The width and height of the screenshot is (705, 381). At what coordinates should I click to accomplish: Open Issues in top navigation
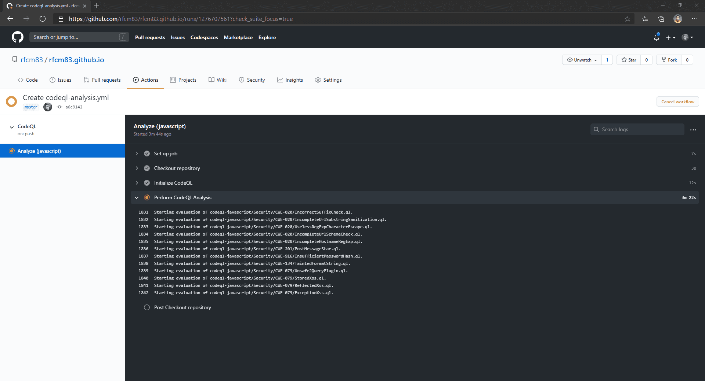click(178, 37)
